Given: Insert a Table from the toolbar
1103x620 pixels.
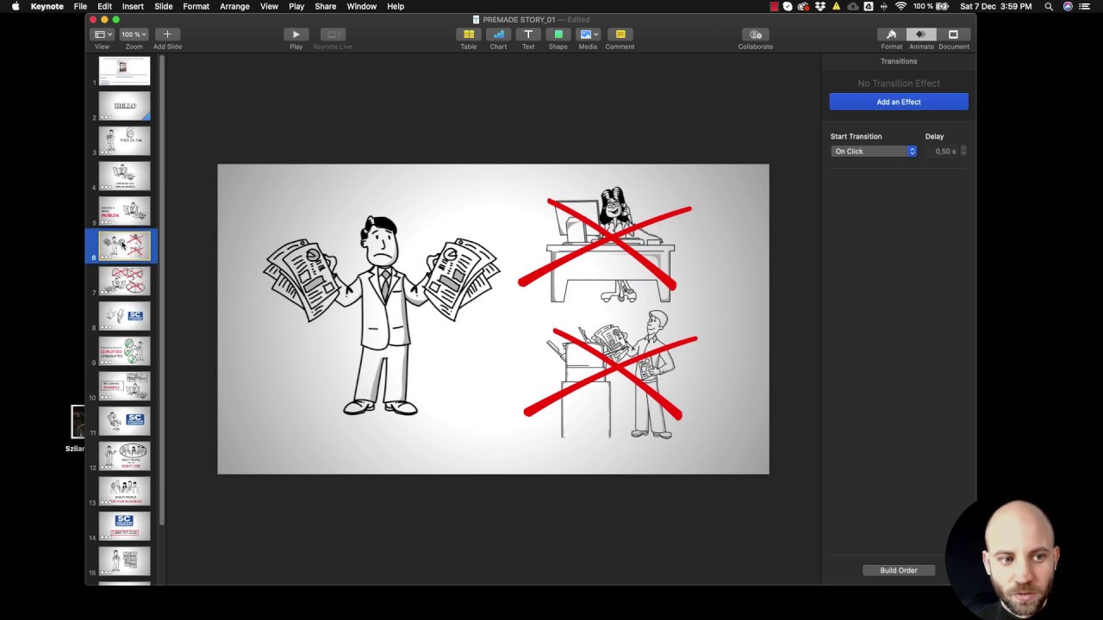Looking at the screenshot, I should (x=469, y=34).
